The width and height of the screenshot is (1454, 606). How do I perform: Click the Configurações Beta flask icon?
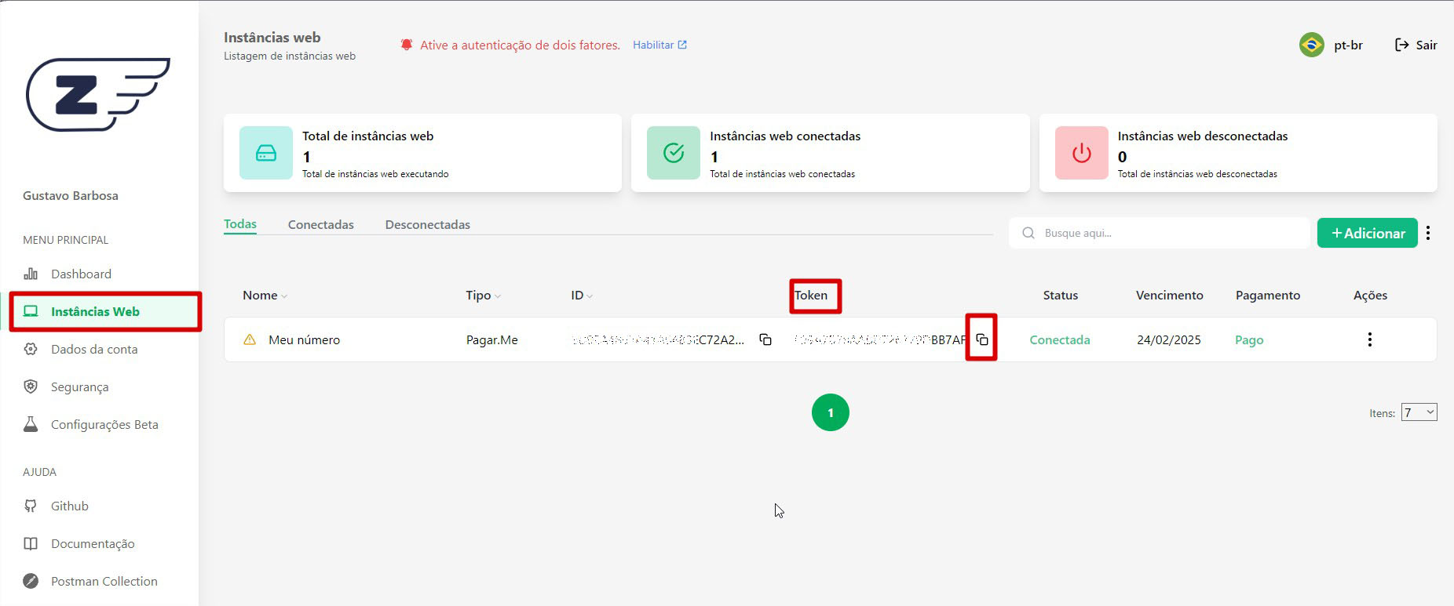[31, 424]
